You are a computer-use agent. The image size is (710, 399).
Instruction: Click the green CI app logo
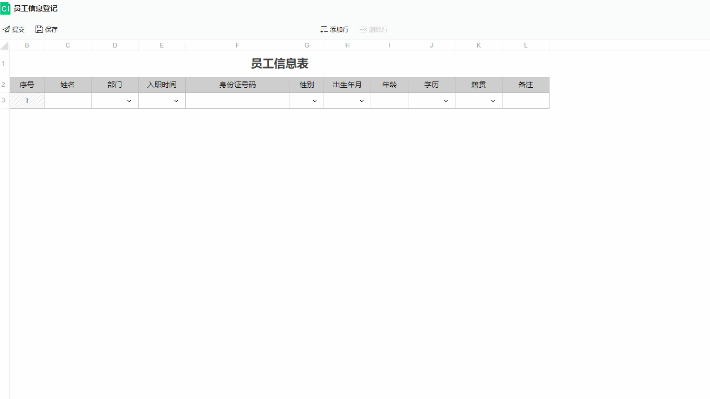point(6,8)
